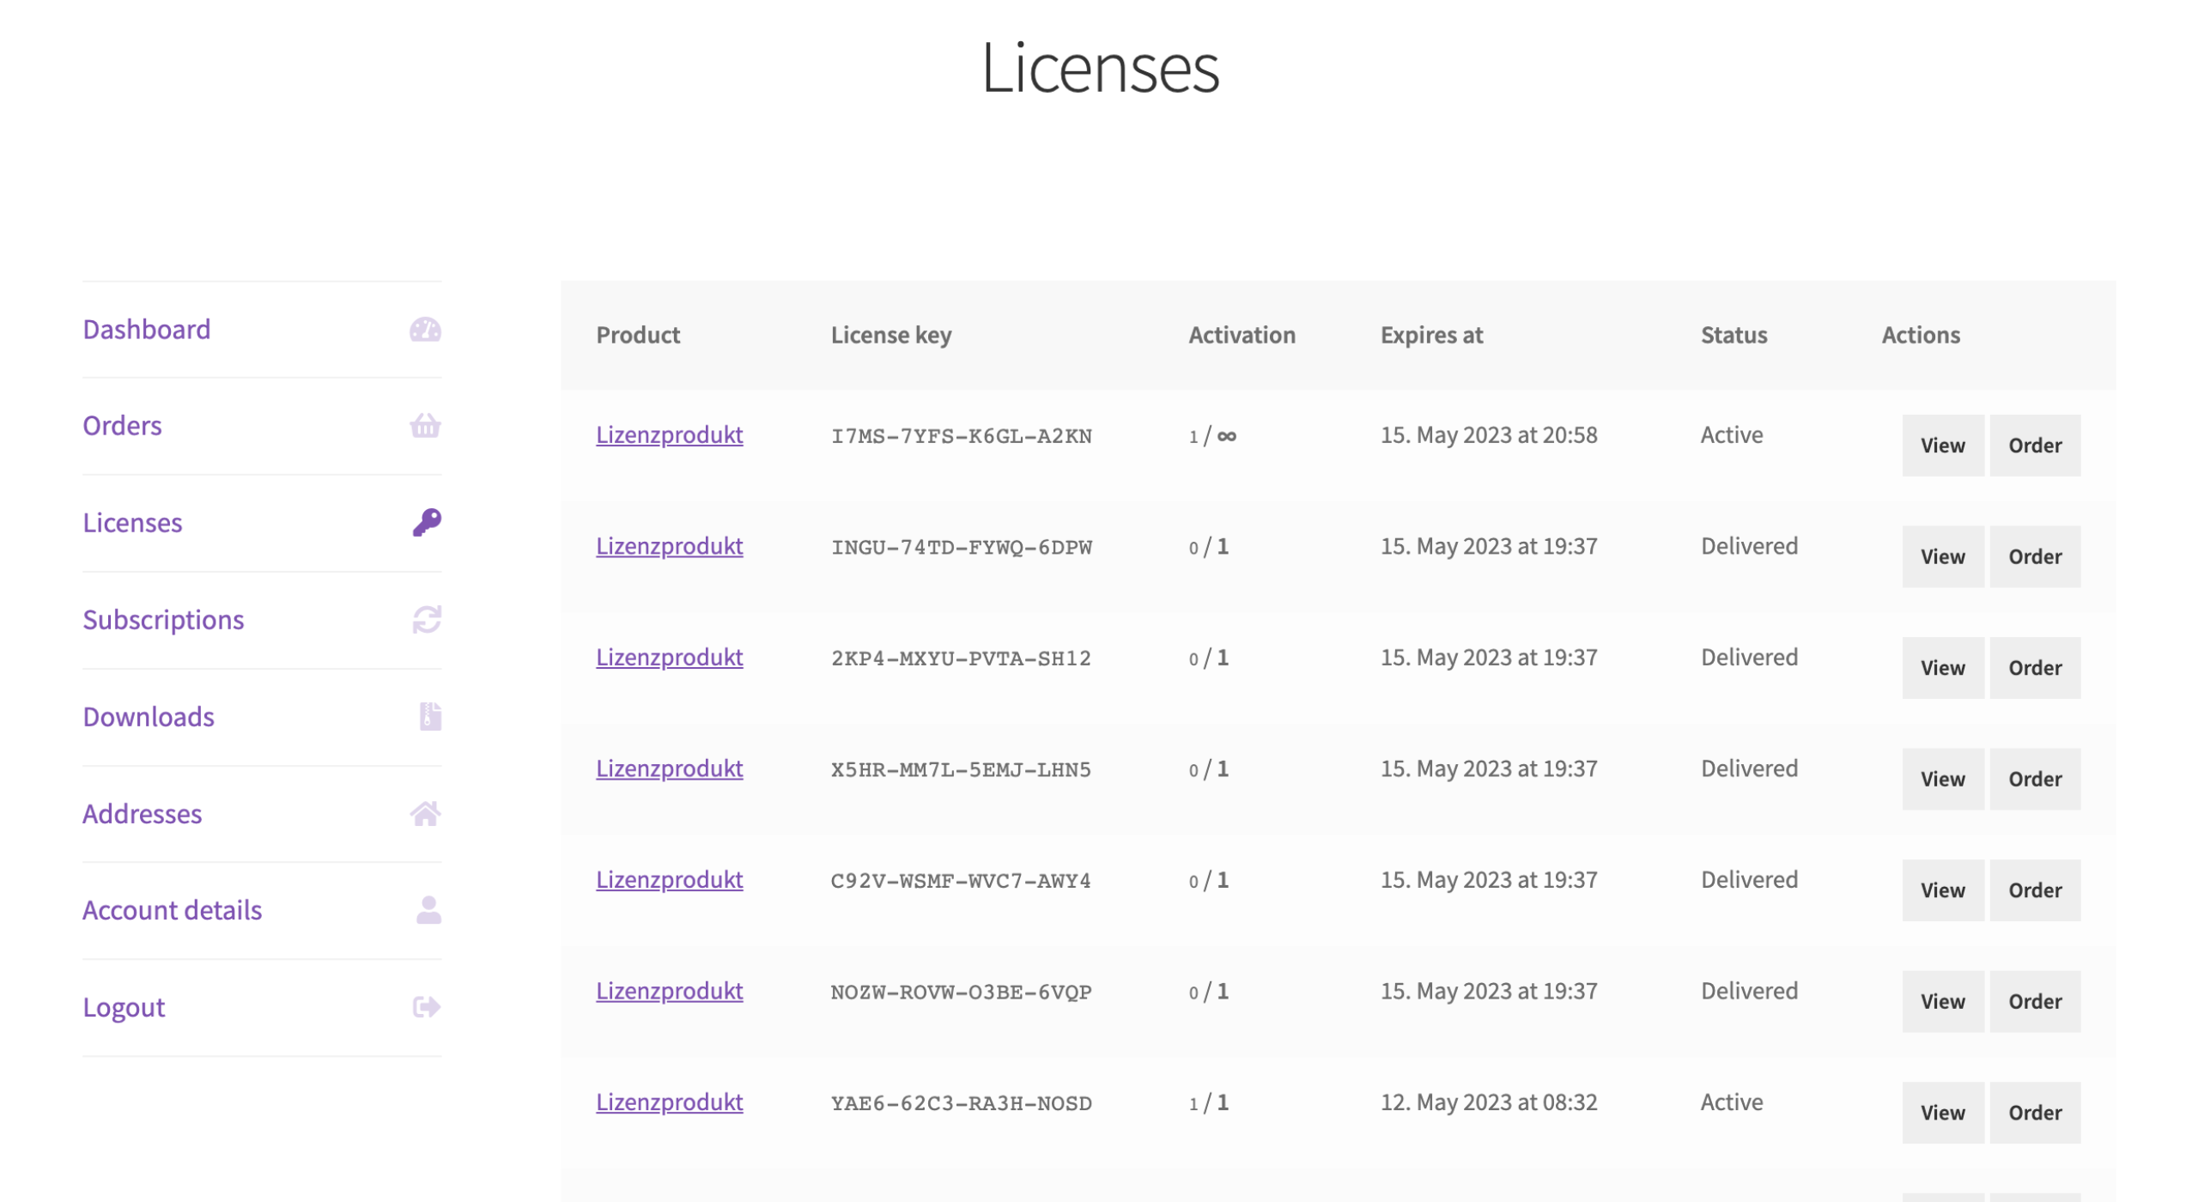Click the Account details user icon
The height and width of the screenshot is (1202, 2198).
(428, 910)
